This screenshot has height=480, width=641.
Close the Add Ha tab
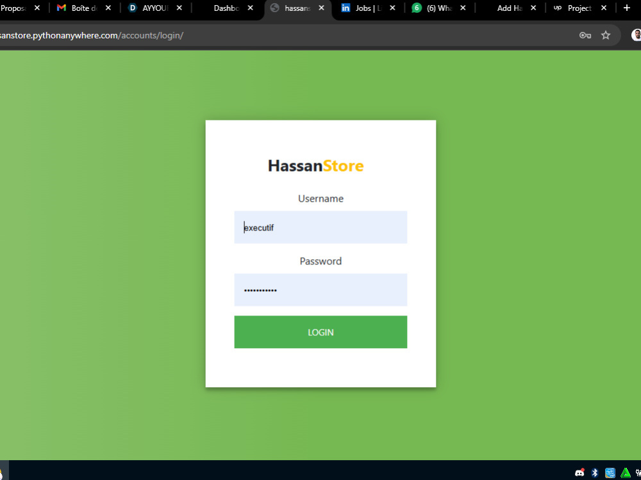pyautogui.click(x=533, y=8)
